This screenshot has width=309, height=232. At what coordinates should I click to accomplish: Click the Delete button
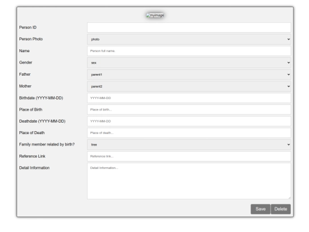pos(280,209)
